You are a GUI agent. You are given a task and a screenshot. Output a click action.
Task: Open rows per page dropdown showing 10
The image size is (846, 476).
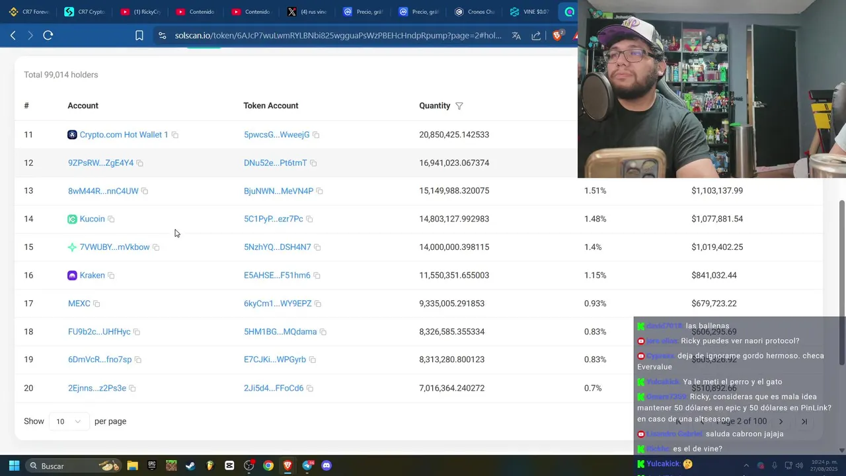click(69, 421)
